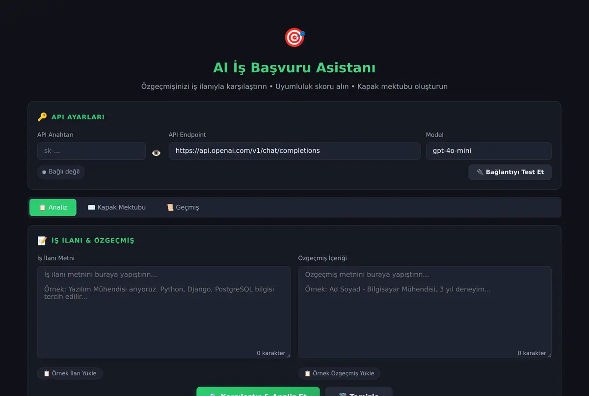Click Örnek İlan Yükle button
589x396 pixels.
pos(70,373)
